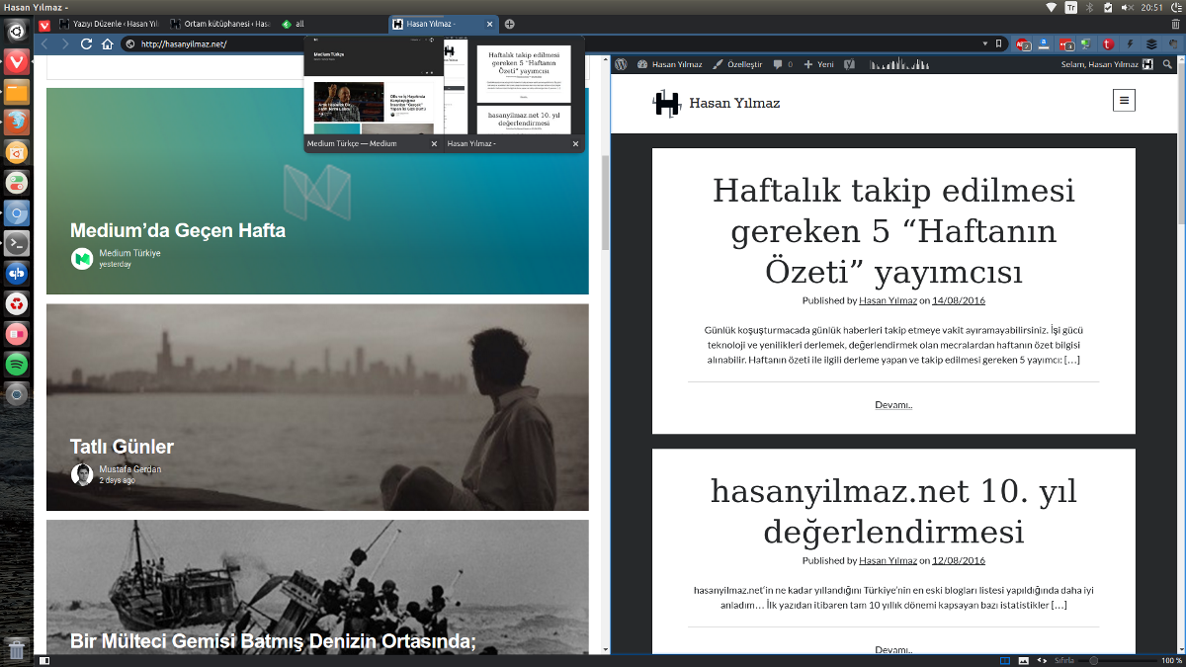Screen dimensions: 1186x667
Task: Toggle image loading icon in status bar
Action: coord(1024,660)
